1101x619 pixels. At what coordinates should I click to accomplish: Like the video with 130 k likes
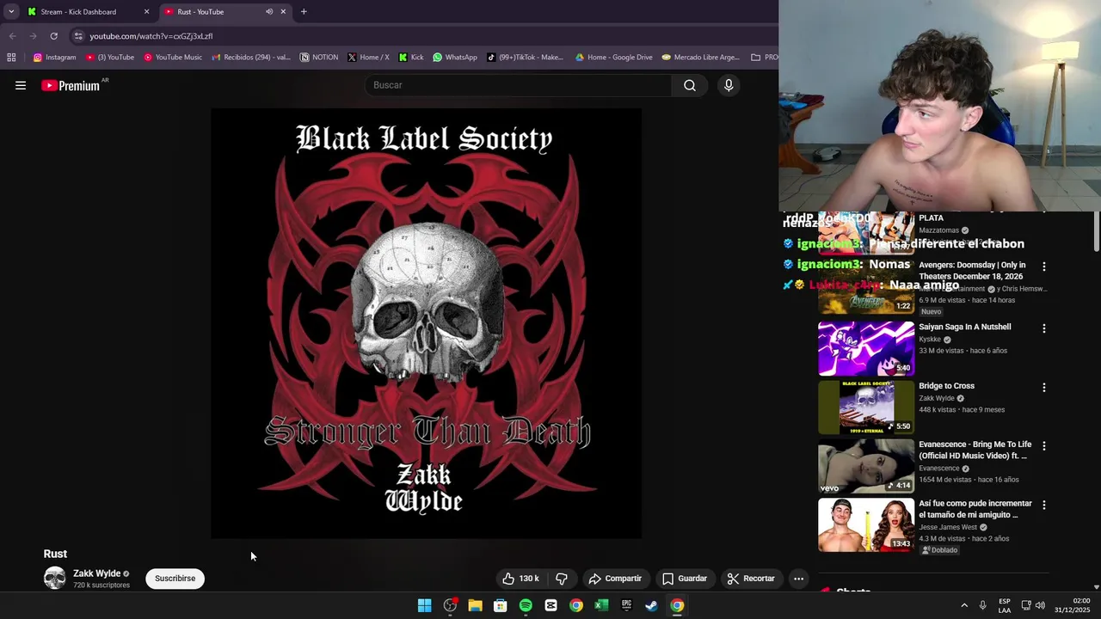(520, 579)
